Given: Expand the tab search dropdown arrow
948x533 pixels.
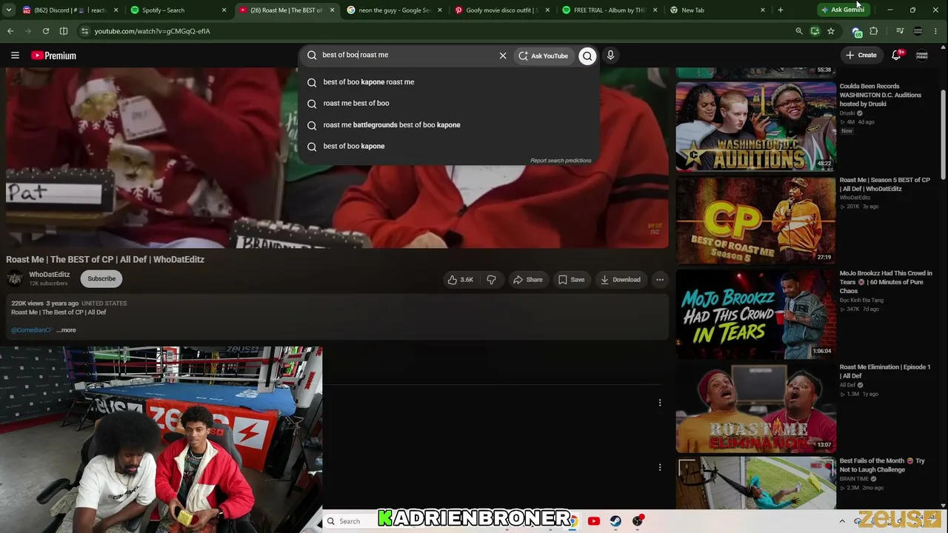Looking at the screenshot, I should click(x=10, y=10).
